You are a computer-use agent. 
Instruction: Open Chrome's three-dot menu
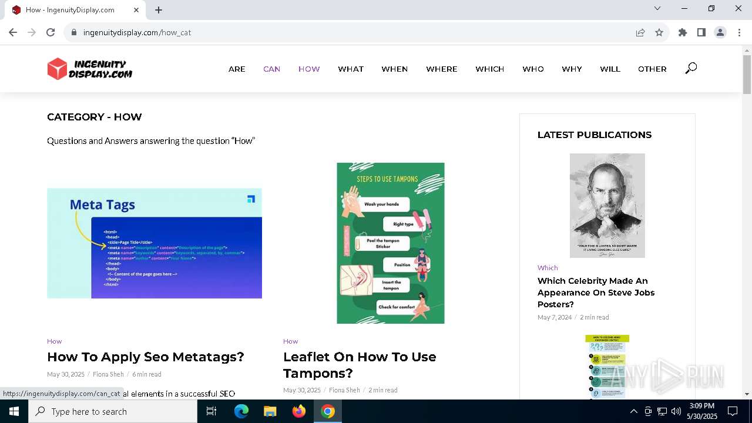tap(739, 32)
